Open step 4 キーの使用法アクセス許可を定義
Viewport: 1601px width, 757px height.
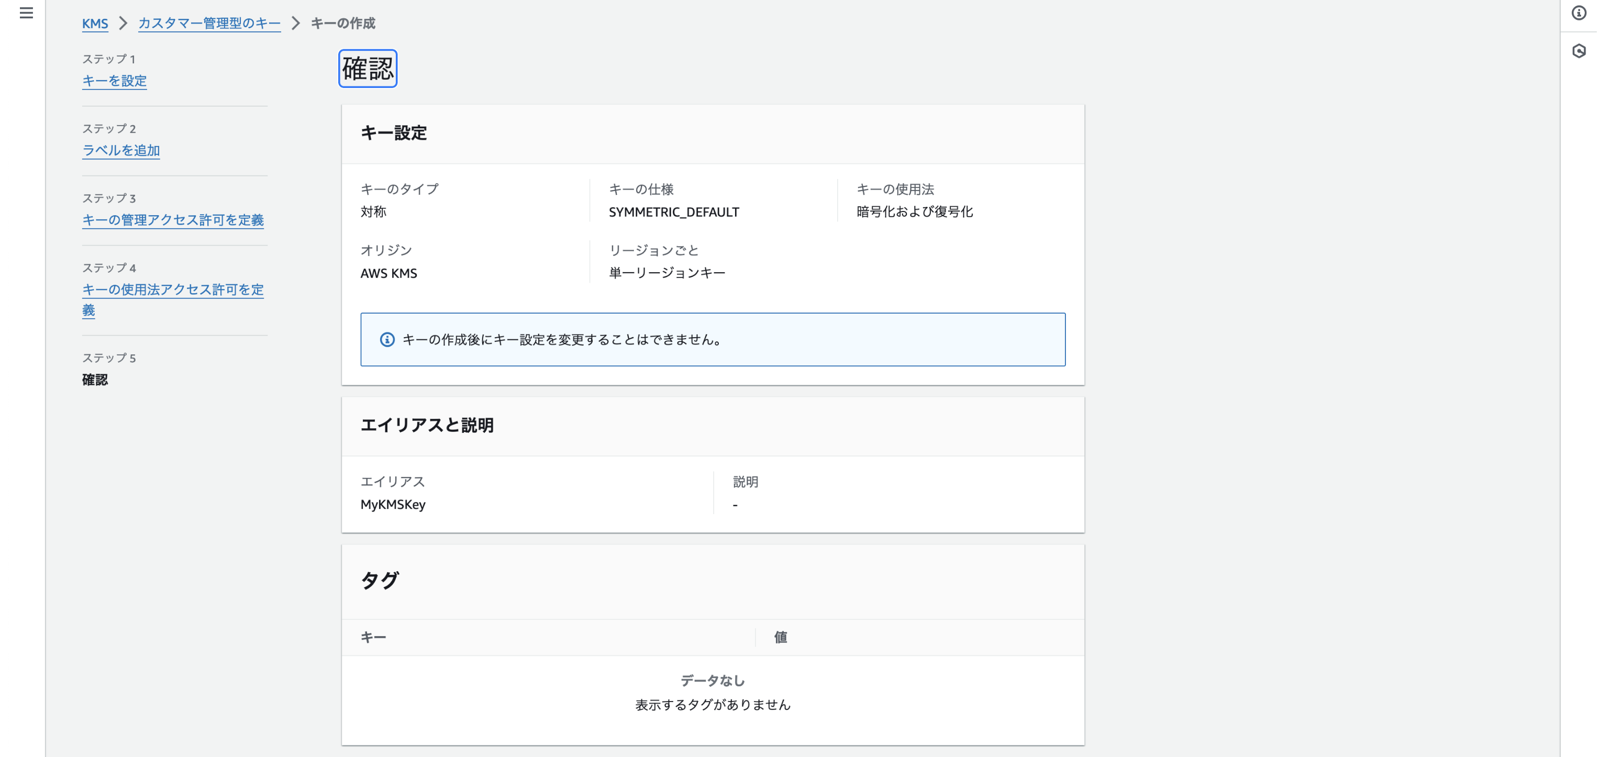pos(173,290)
